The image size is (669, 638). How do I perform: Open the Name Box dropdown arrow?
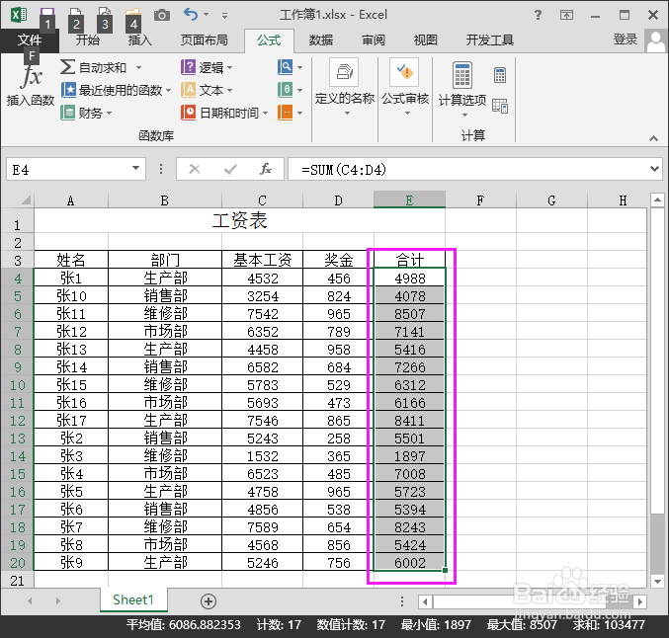[135, 169]
